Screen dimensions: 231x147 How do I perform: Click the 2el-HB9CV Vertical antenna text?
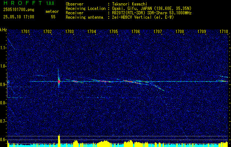pos(143,17)
